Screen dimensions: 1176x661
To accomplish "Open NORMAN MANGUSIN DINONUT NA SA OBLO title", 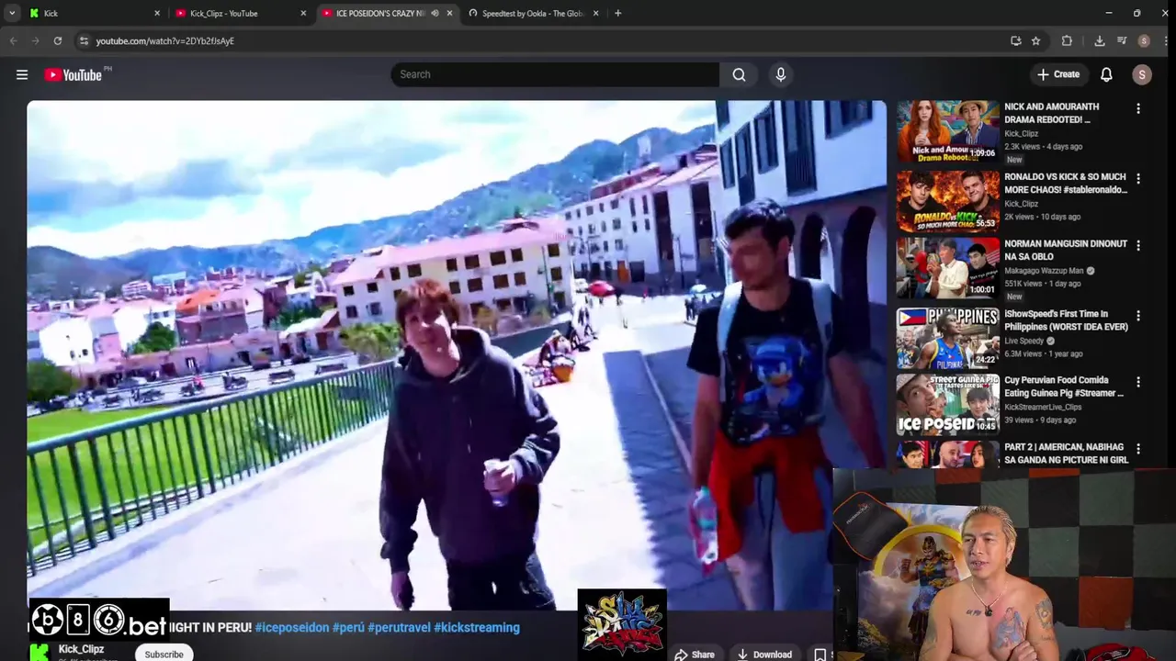I will [1066, 250].
